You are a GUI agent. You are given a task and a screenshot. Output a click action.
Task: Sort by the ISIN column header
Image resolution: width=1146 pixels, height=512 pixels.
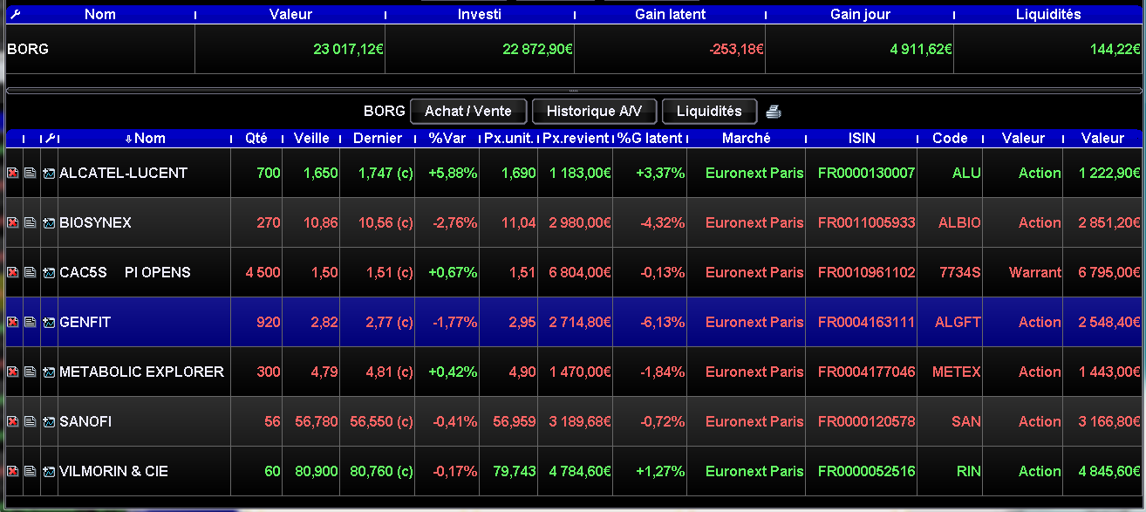pyautogui.click(x=862, y=138)
